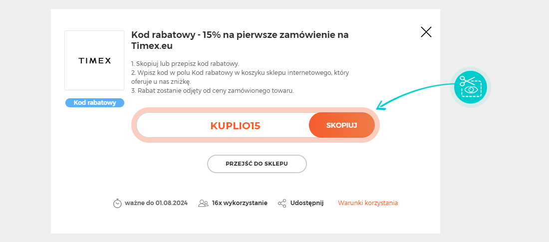Screen dimensions: 549x242
Task: Click the ważne do 01.08.2024 text
Action: 156,203
